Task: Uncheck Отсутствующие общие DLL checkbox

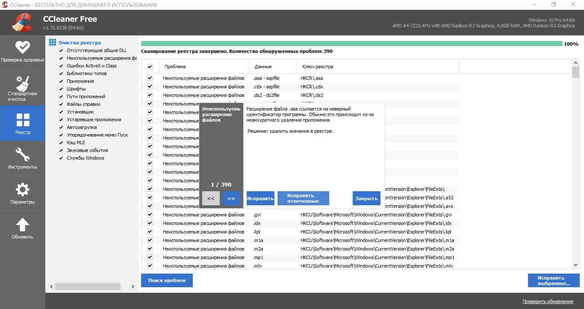Action: click(61, 50)
